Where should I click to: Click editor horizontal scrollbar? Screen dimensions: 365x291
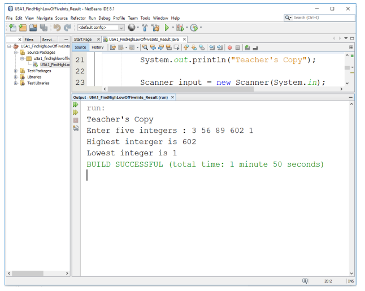(x=181, y=89)
